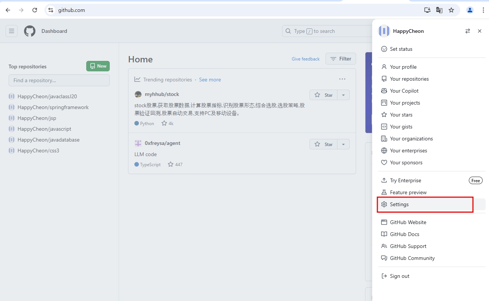Click the switch account arrows icon
The width and height of the screenshot is (489, 301).
pyautogui.click(x=468, y=31)
